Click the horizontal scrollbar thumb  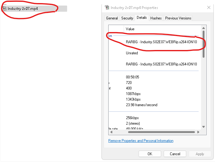click(161, 132)
